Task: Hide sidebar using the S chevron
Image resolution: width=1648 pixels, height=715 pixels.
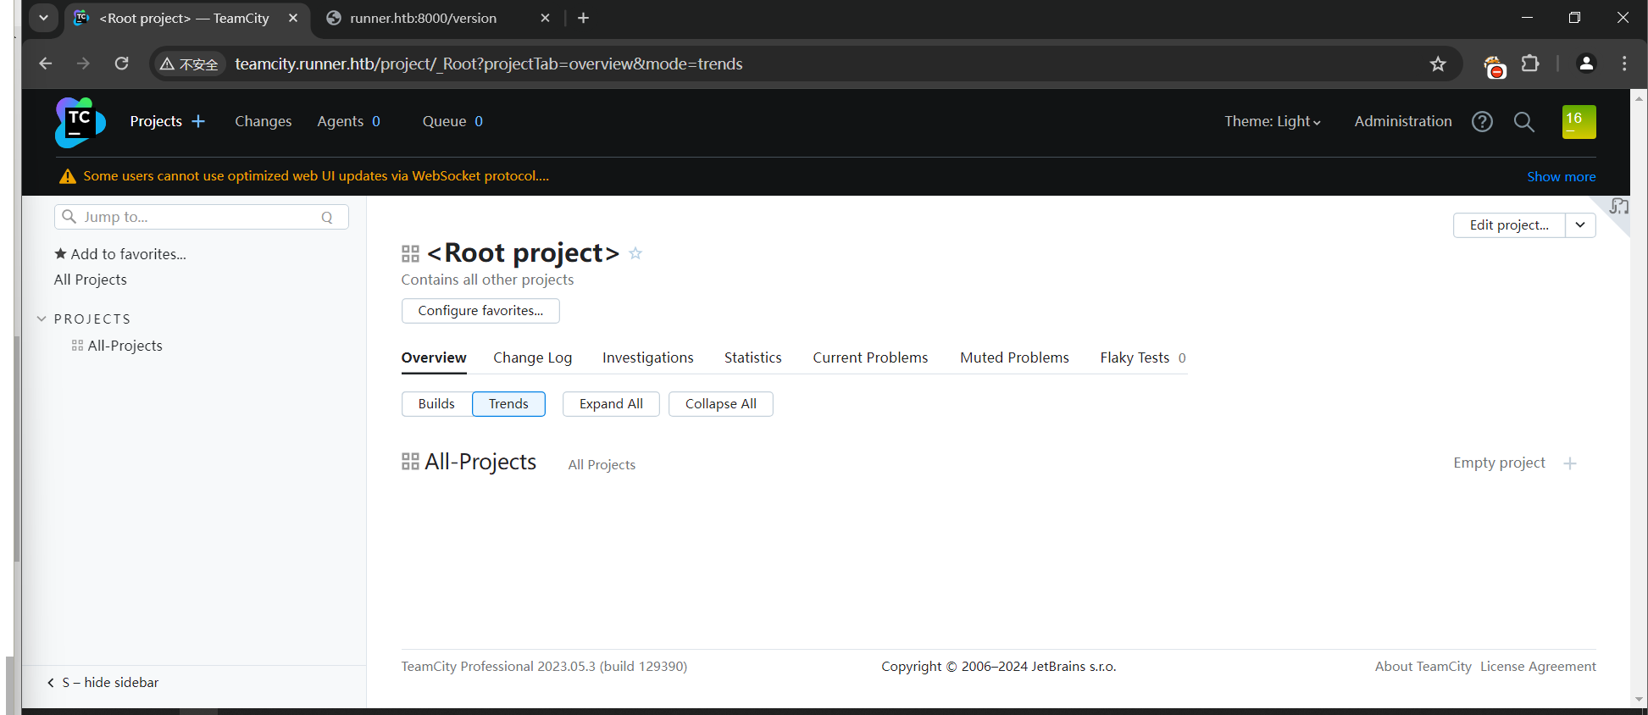Action: (x=51, y=683)
